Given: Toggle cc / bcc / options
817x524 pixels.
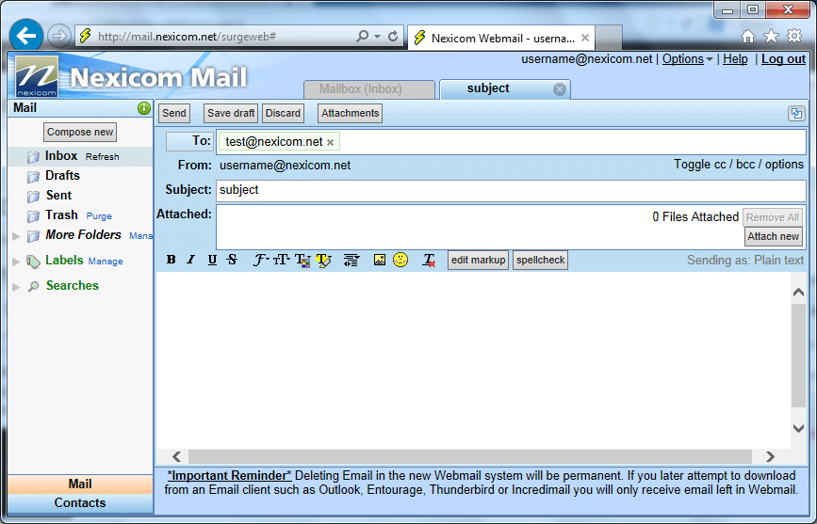Looking at the screenshot, I should [x=739, y=165].
